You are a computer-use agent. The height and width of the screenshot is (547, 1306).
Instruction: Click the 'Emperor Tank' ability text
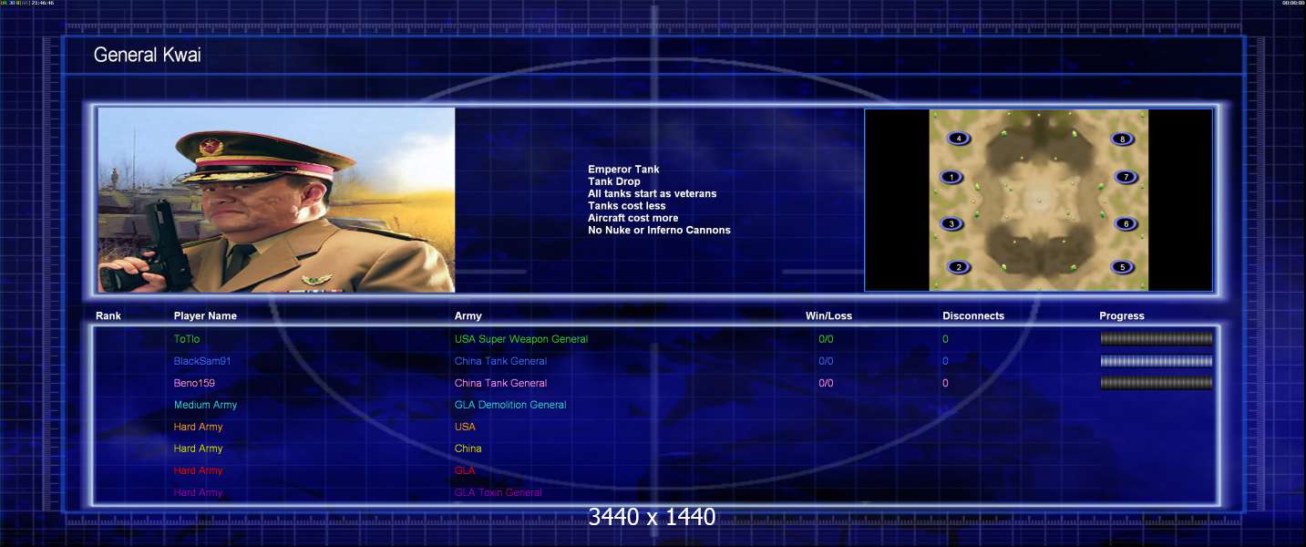[623, 170]
